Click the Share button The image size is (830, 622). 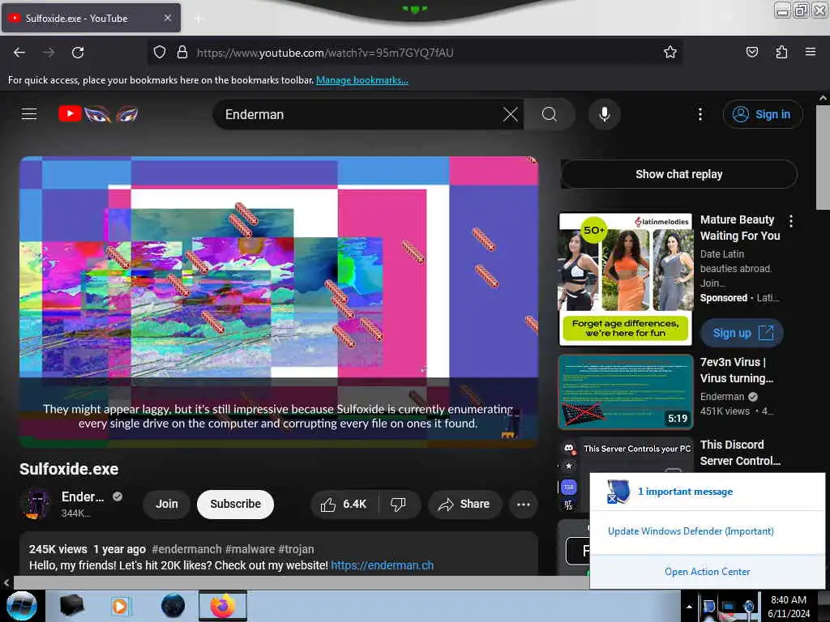coord(464,504)
